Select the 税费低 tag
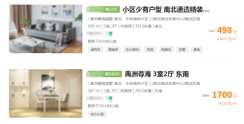 click(x=166, y=49)
